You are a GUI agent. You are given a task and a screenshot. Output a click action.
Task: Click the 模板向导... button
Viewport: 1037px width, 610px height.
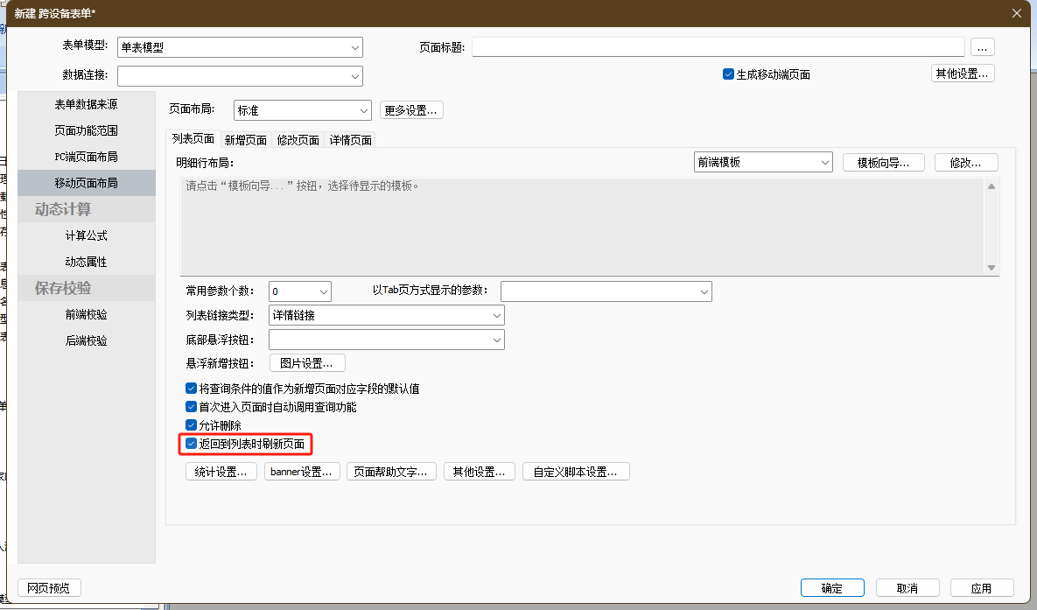(x=883, y=163)
